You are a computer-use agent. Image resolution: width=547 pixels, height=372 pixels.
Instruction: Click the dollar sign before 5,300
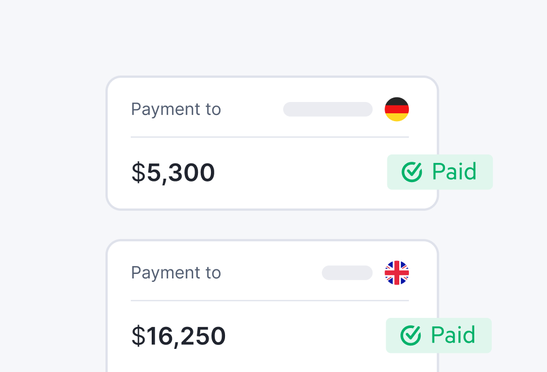(138, 172)
